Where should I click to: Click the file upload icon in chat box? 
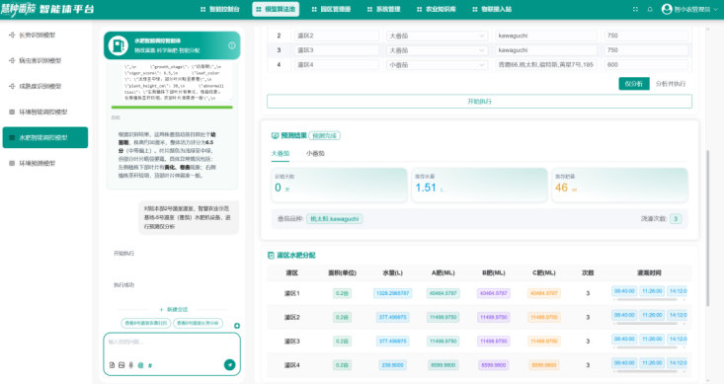pyautogui.click(x=113, y=365)
